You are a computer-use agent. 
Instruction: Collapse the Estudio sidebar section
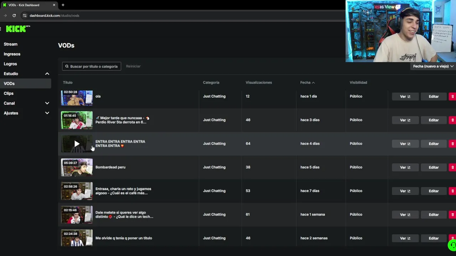47,74
